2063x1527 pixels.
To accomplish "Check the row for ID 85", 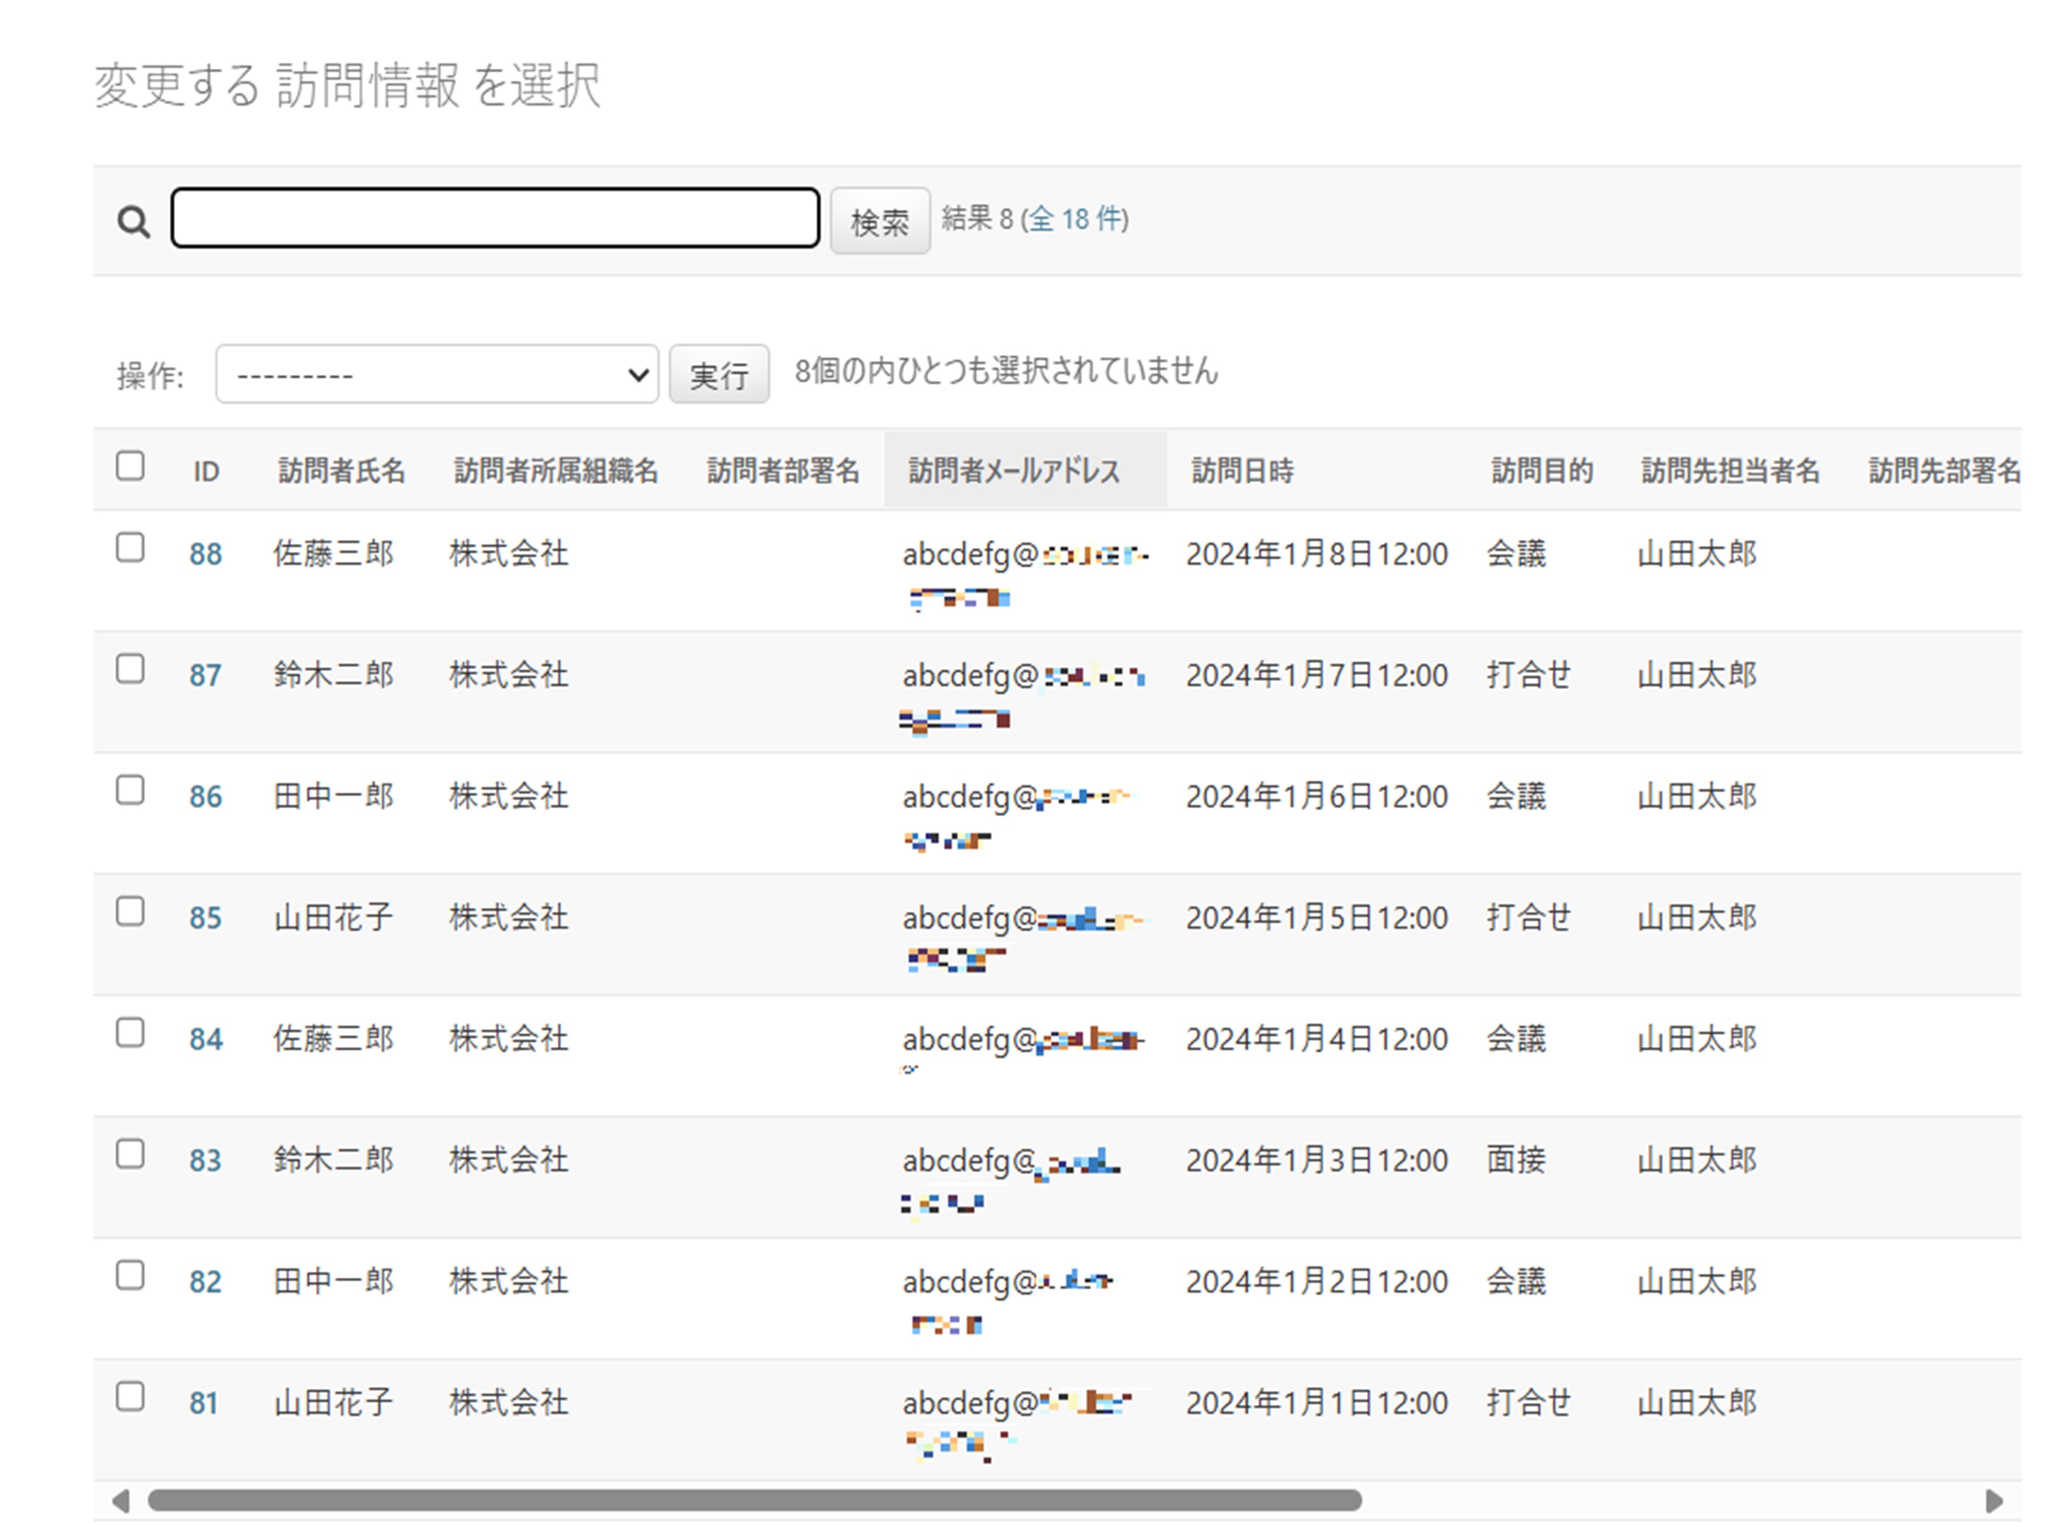I will [131, 911].
